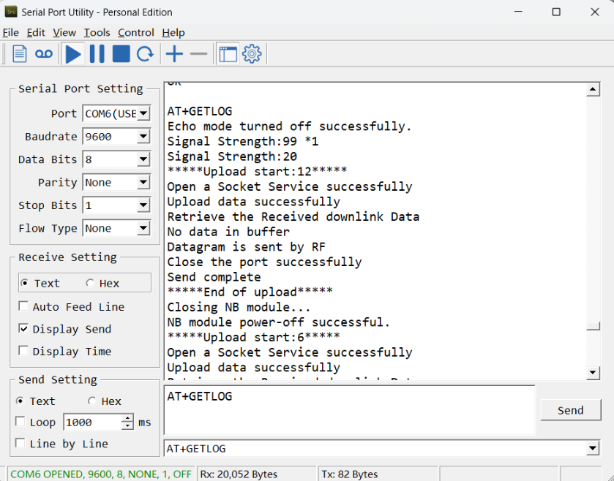Maximize the Serial Port Utility window
Image resolution: width=614 pixels, height=481 pixels.
556,12
